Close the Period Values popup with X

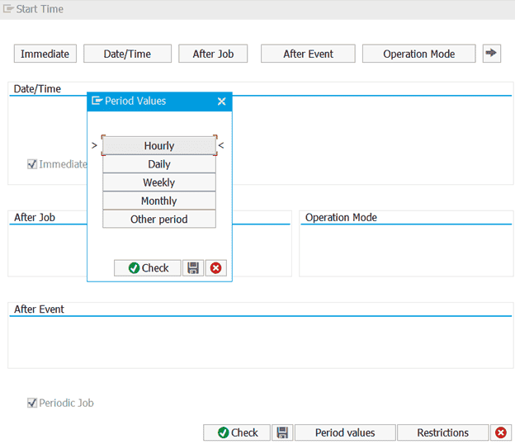[221, 102]
